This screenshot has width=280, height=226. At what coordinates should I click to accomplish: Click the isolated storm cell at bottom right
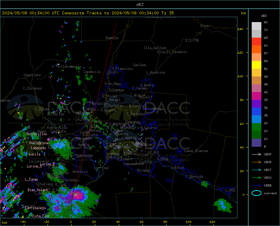coord(223,205)
